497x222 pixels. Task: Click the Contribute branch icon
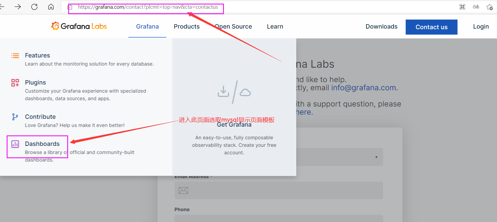[x=15, y=117]
